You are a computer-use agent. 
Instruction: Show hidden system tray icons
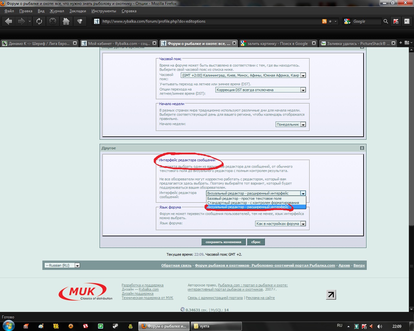click(x=348, y=326)
